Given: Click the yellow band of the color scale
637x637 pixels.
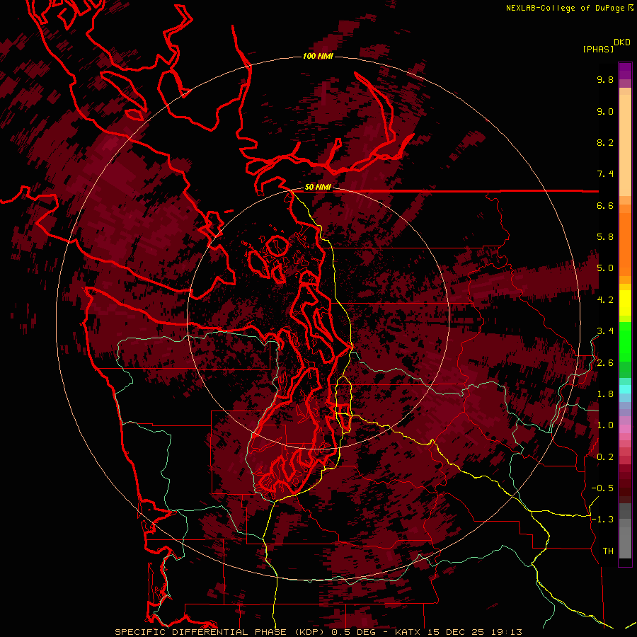Looking at the screenshot, I should point(625,303).
